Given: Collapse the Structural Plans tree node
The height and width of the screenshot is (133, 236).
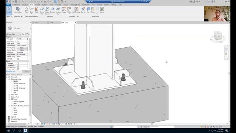Looking at the screenshot, I should coord(9,79).
